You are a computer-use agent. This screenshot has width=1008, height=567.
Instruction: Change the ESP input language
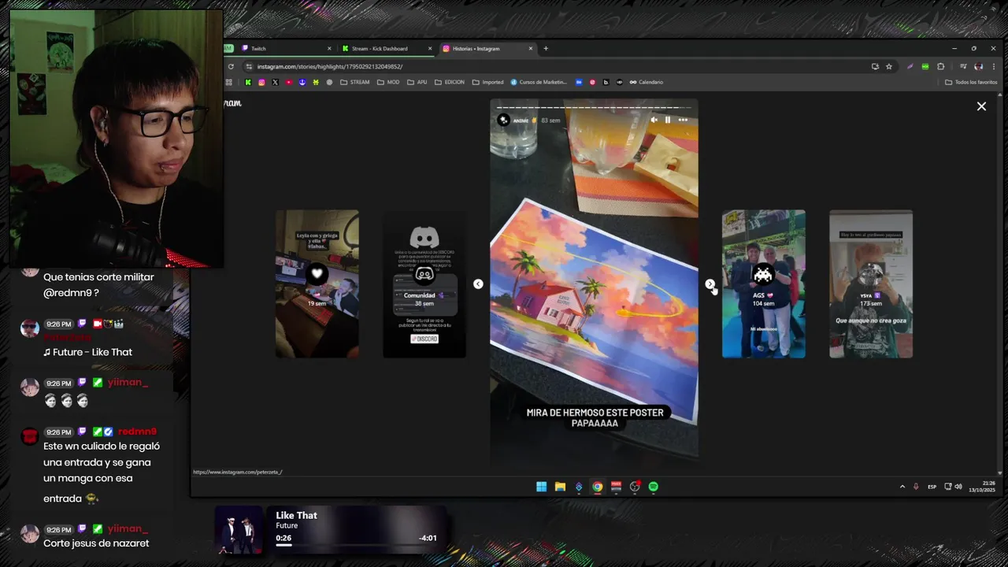click(932, 487)
